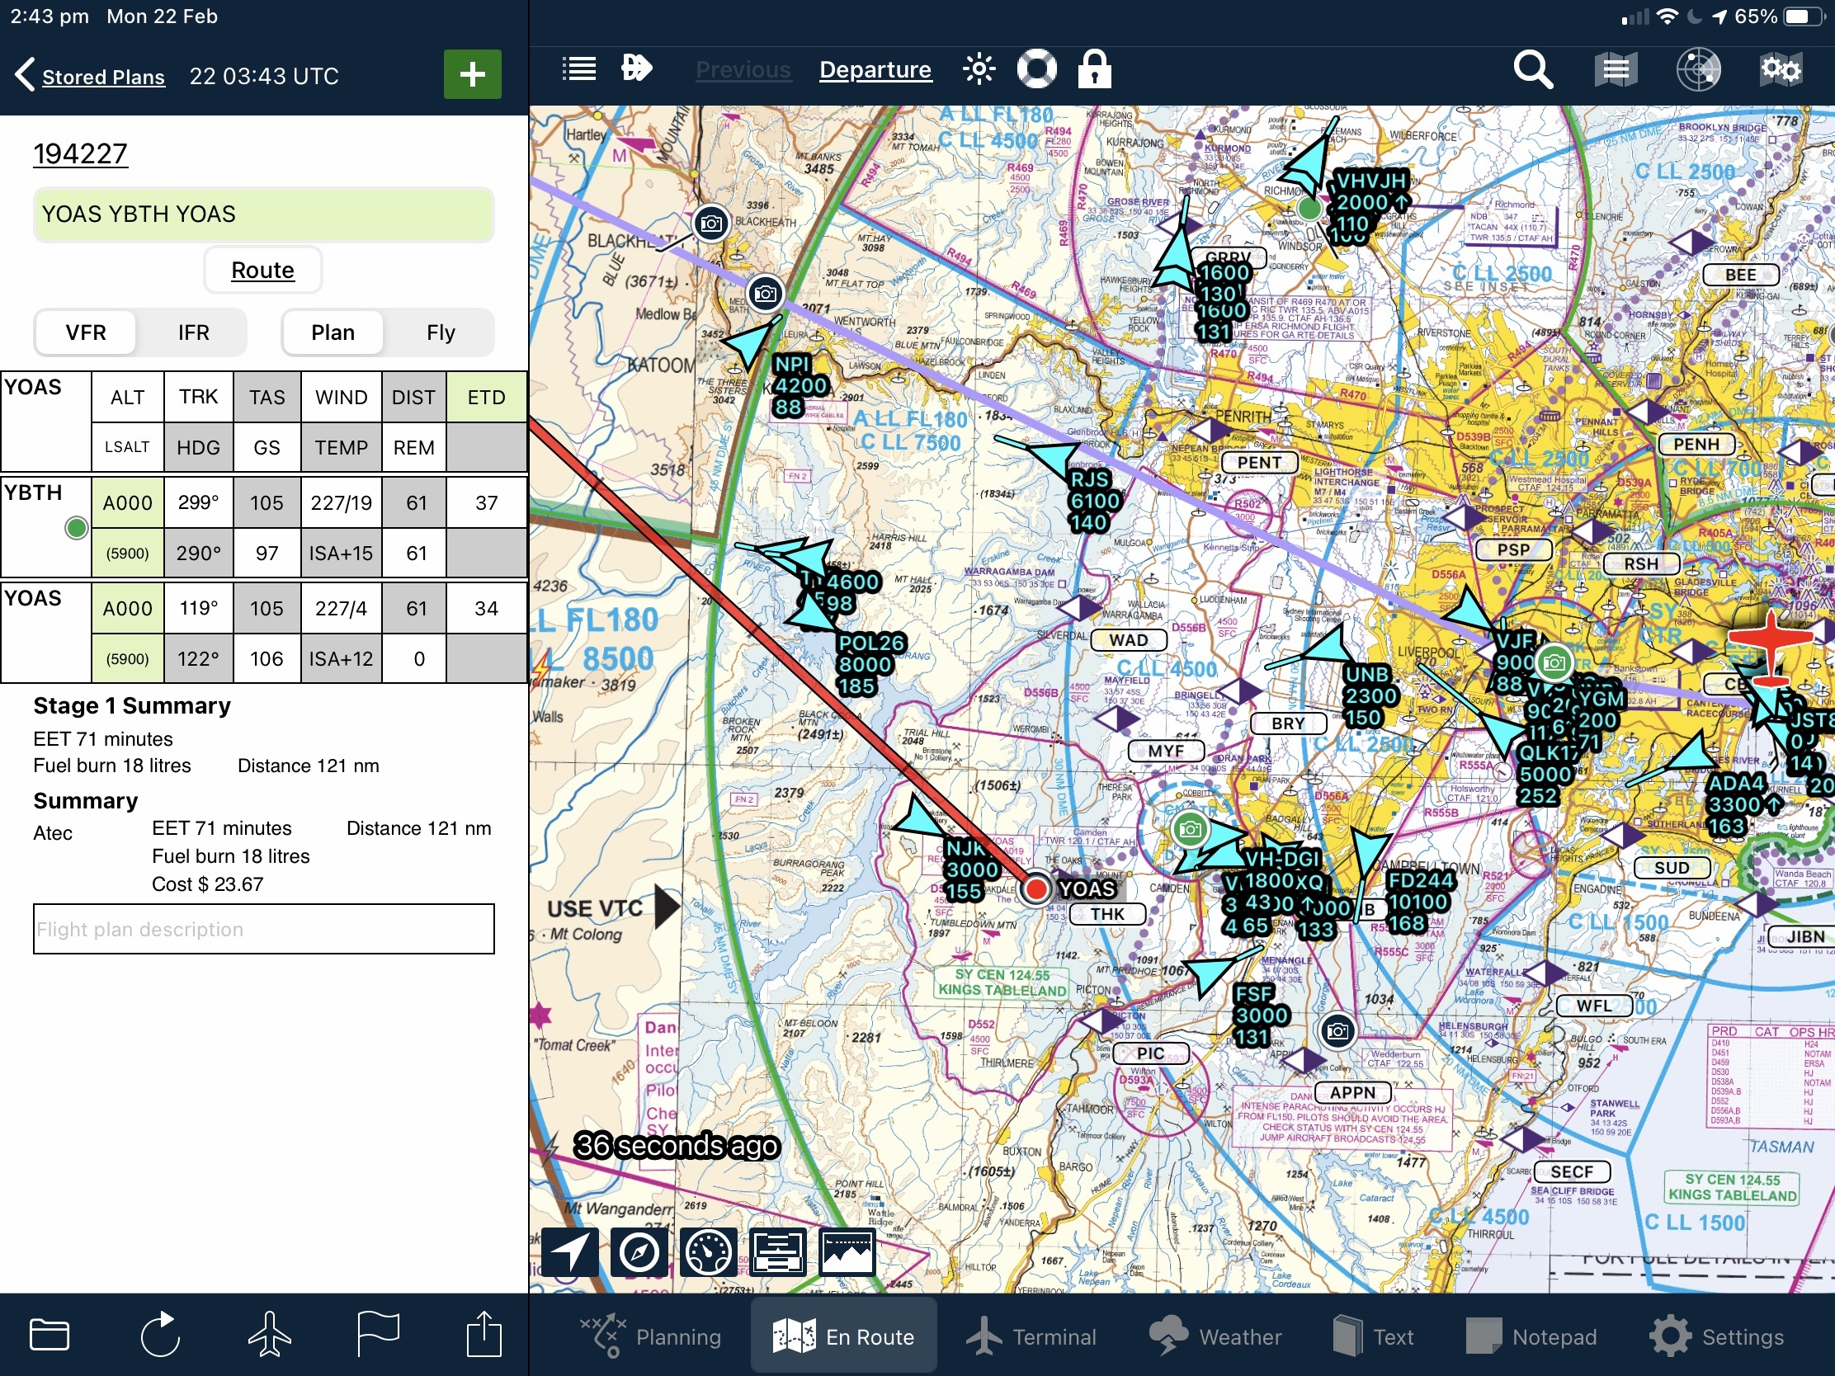The height and width of the screenshot is (1376, 1835).
Task: Tap the camera icon near Blackheath
Action: click(x=711, y=223)
